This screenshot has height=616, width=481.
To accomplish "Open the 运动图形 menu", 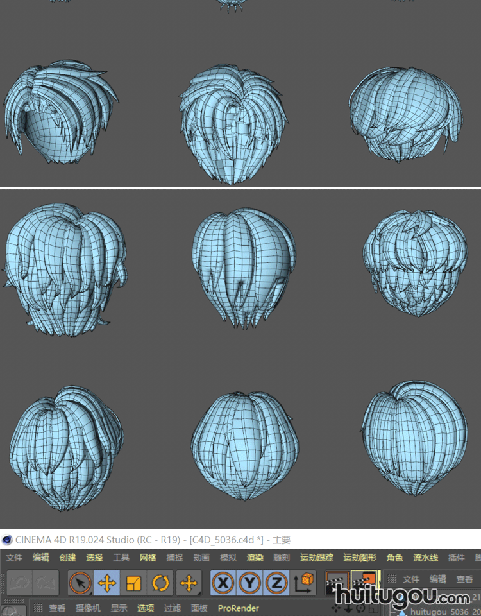I will [x=360, y=558].
